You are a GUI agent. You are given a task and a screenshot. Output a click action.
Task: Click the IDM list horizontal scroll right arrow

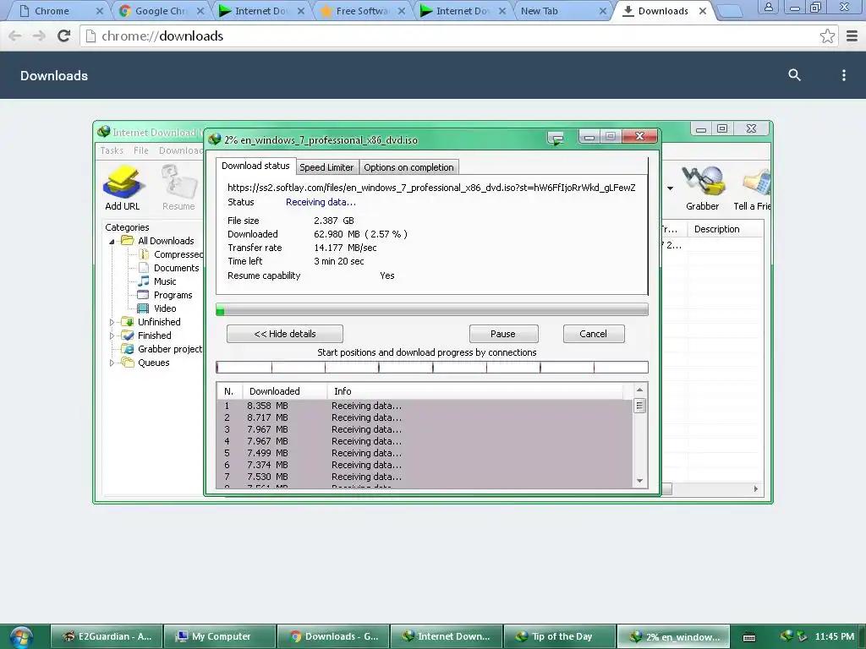[756, 488]
